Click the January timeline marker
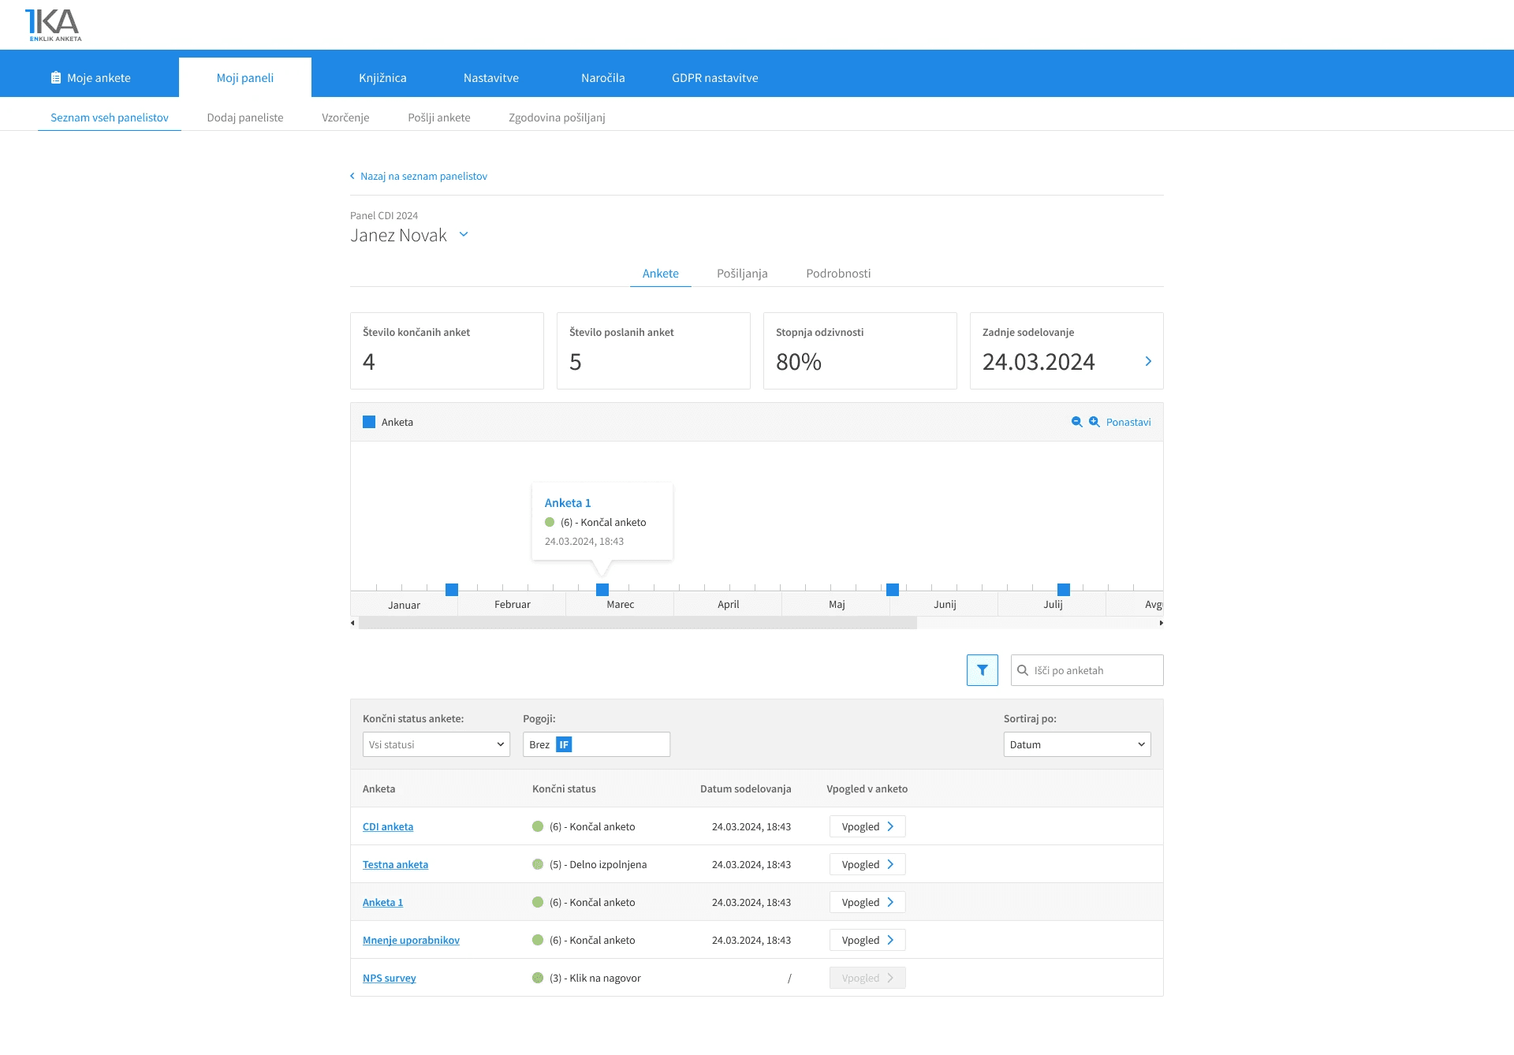The image size is (1514, 1055). (452, 590)
